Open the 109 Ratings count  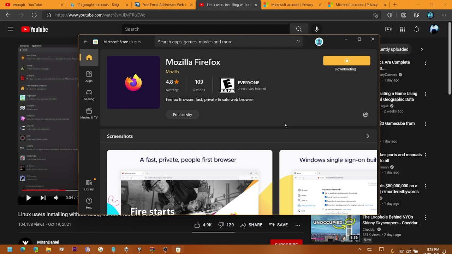[x=199, y=85]
